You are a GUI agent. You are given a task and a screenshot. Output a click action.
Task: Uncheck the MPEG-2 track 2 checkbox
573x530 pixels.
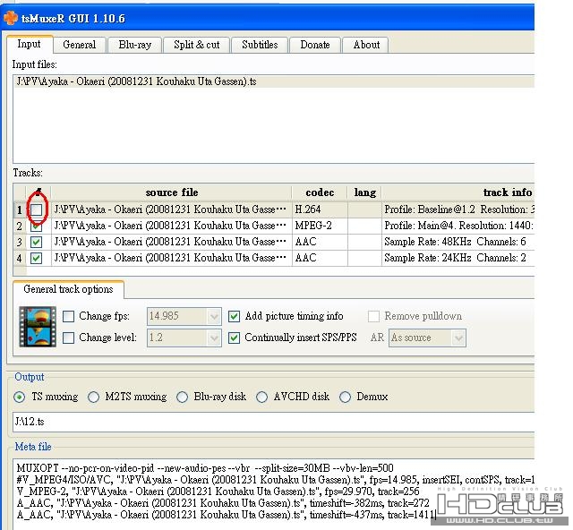click(x=36, y=226)
